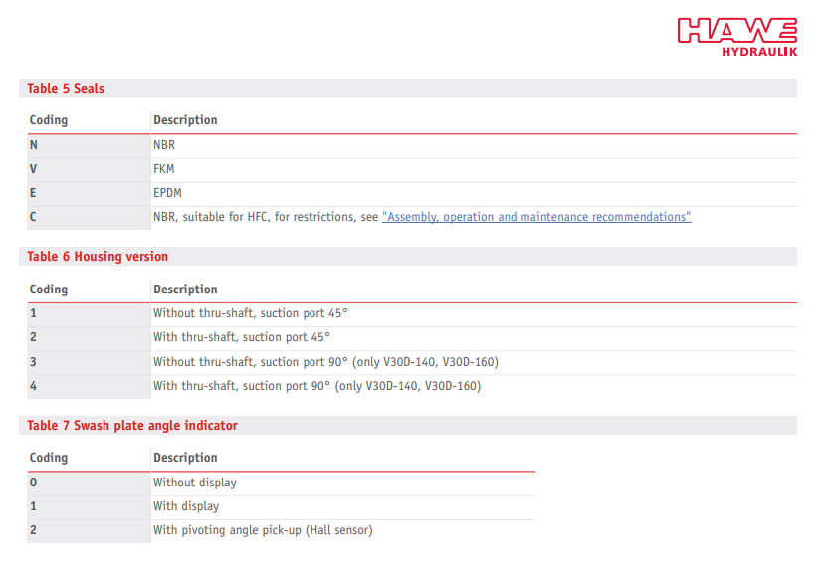Viewport: 829px width, 581px height.
Task: Click the HAWE Hydraulik logo
Action: (736, 37)
